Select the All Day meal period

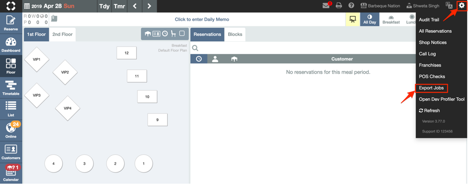(x=370, y=20)
